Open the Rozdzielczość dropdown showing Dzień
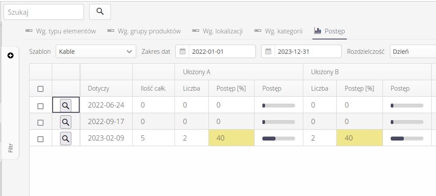The height and width of the screenshot is (196, 436). click(413, 52)
